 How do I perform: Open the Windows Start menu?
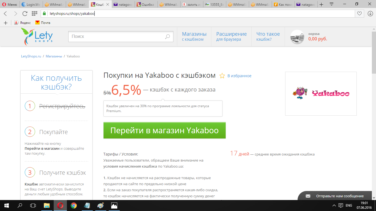pyautogui.click(x=6, y=206)
